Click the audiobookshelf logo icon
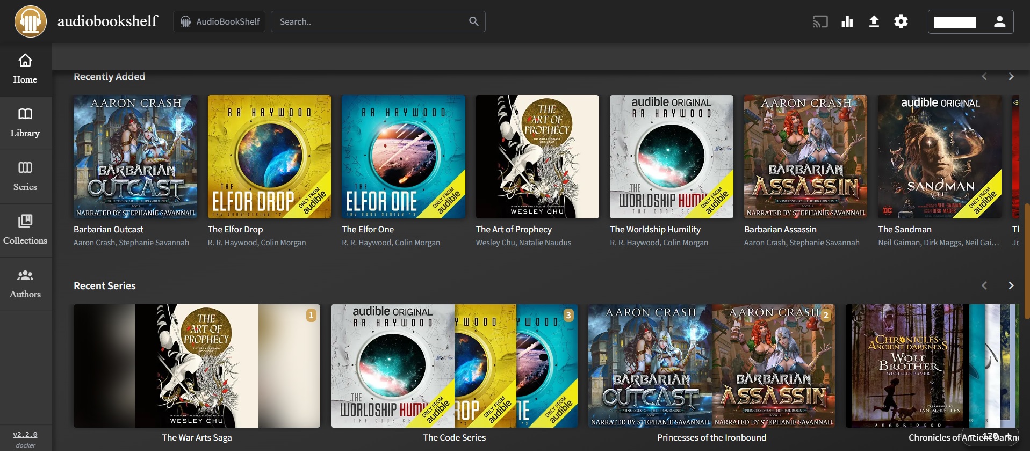The width and height of the screenshot is (1030, 454). 31,21
